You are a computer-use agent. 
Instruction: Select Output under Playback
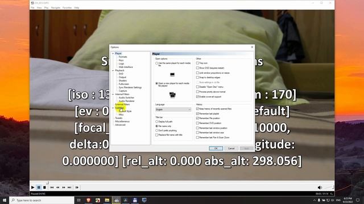point(122,77)
